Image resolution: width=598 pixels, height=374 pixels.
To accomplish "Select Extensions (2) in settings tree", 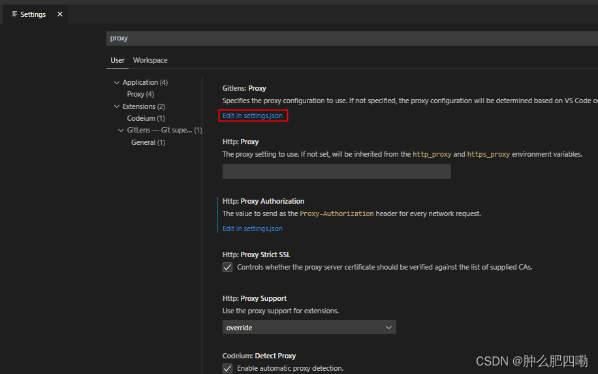I will coord(144,106).
